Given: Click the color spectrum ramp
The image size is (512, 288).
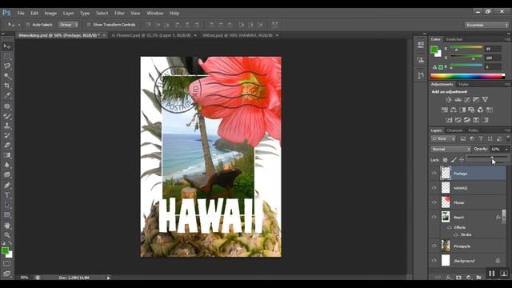Looking at the screenshot, I should pyautogui.click(x=467, y=77).
